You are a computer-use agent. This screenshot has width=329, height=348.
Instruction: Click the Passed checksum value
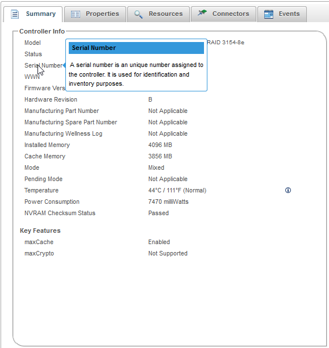click(x=159, y=213)
